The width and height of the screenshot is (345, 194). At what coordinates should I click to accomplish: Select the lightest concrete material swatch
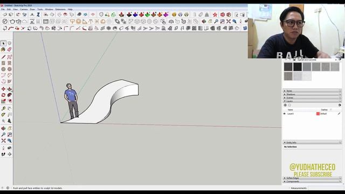click(307, 77)
